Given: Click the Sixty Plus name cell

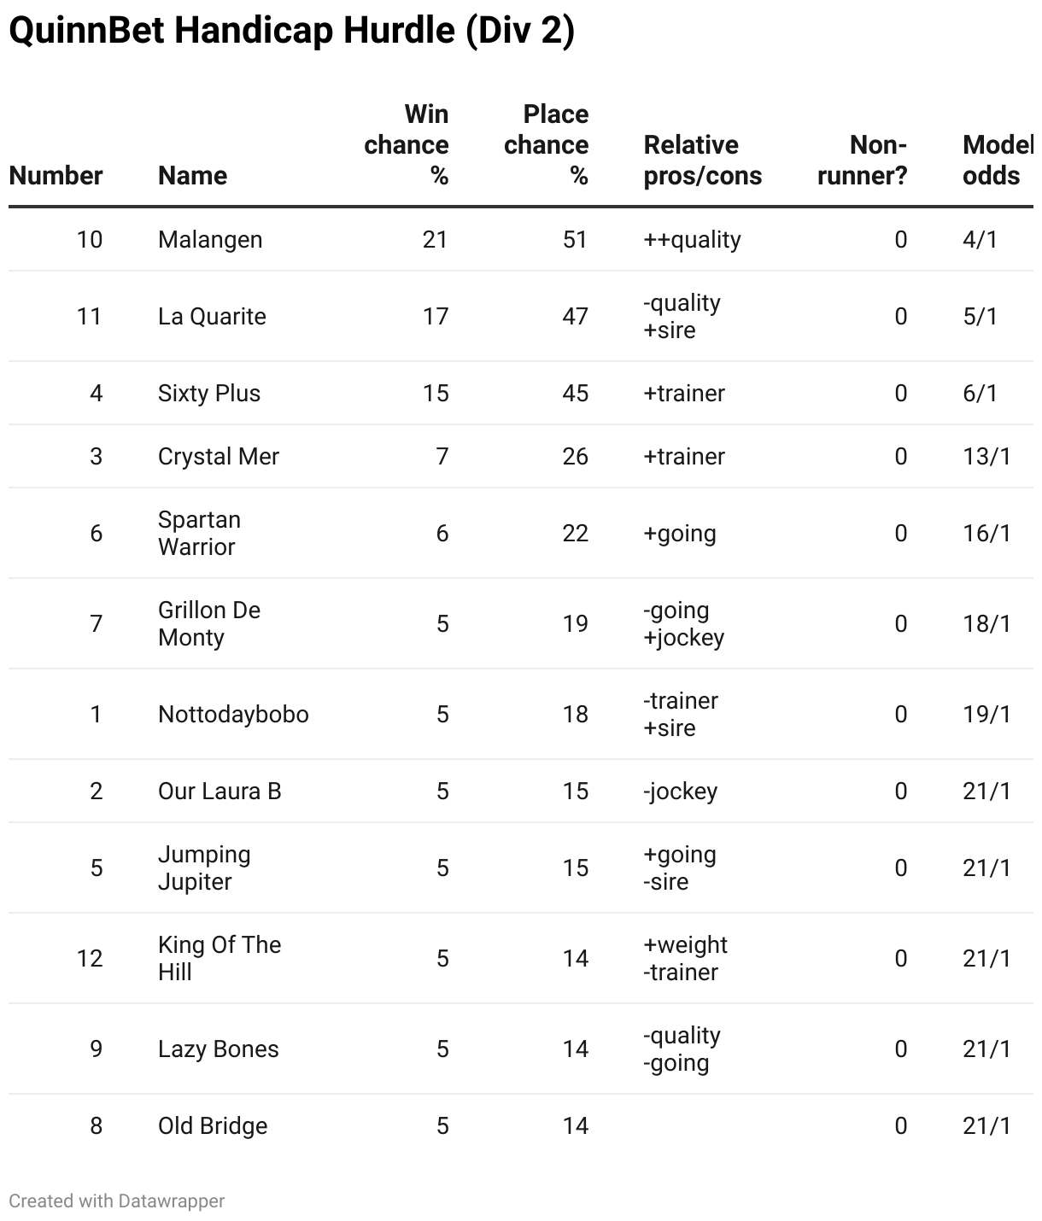Looking at the screenshot, I should 209,393.
